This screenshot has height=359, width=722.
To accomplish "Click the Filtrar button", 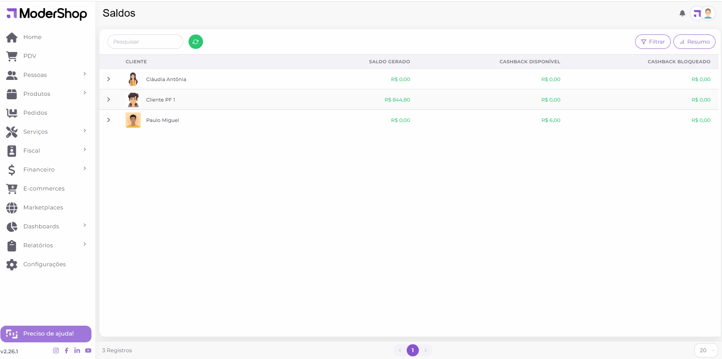I will [x=653, y=42].
